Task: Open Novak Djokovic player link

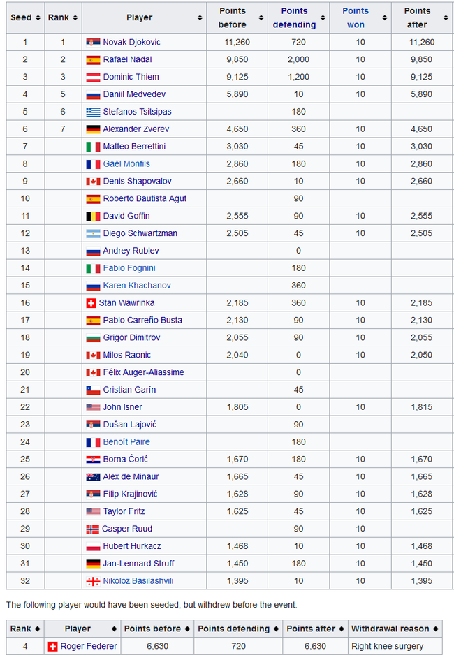Action: (x=131, y=42)
